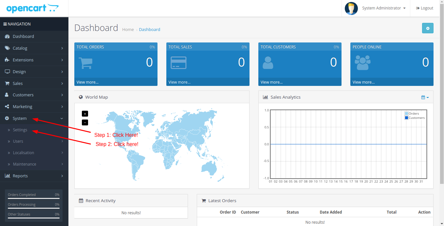Click the cart icon beside Latest Orders
This screenshot has height=226, width=444.
coord(204,201)
